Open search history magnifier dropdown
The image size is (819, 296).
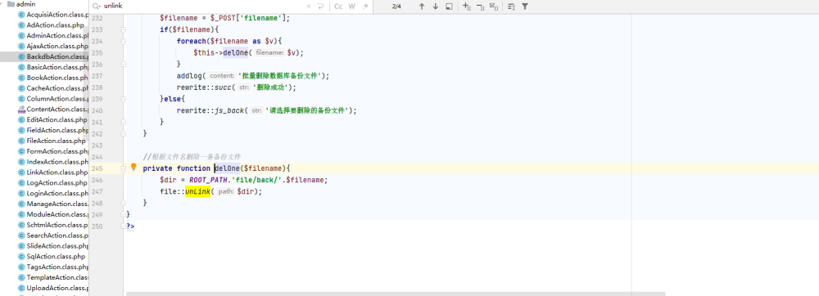(x=96, y=7)
